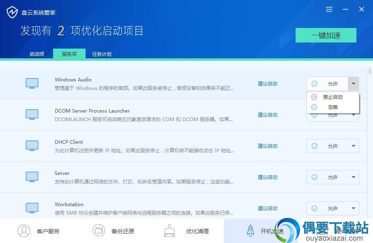Click the DHCP Client description about IP 地址
Image resolution: width=373 pixels, height=243 pixels.
click(144, 150)
